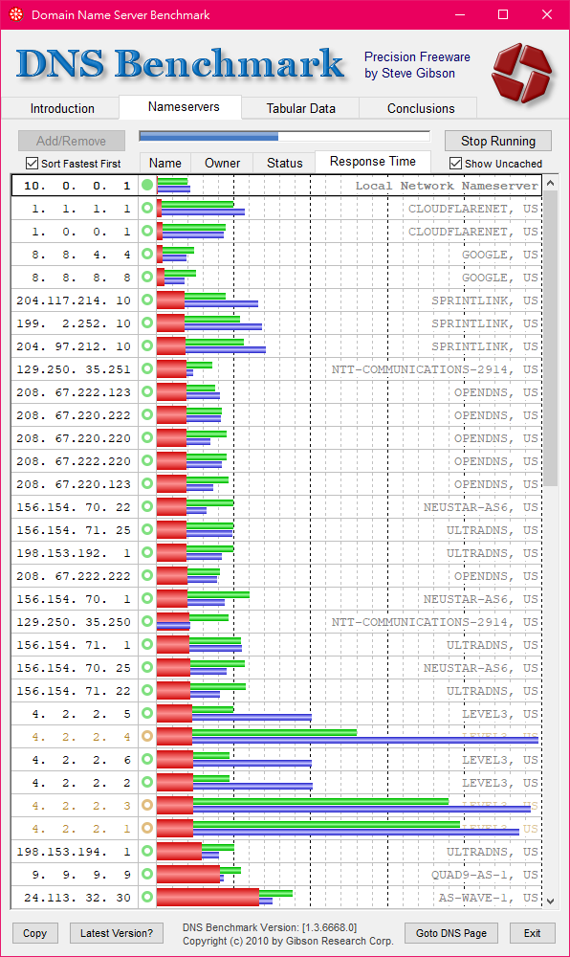
Task: Select the Response Time column tab
Action: coord(372,162)
